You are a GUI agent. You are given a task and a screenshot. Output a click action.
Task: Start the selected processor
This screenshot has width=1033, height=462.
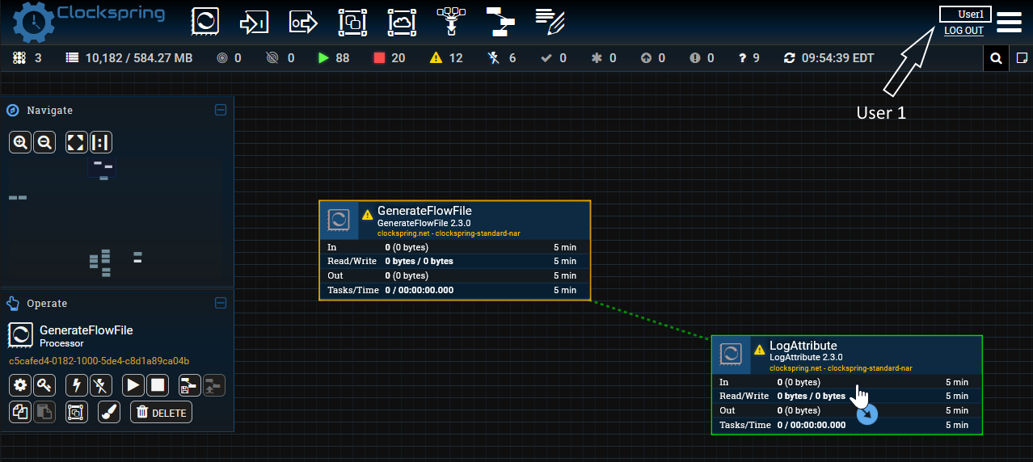click(x=133, y=385)
